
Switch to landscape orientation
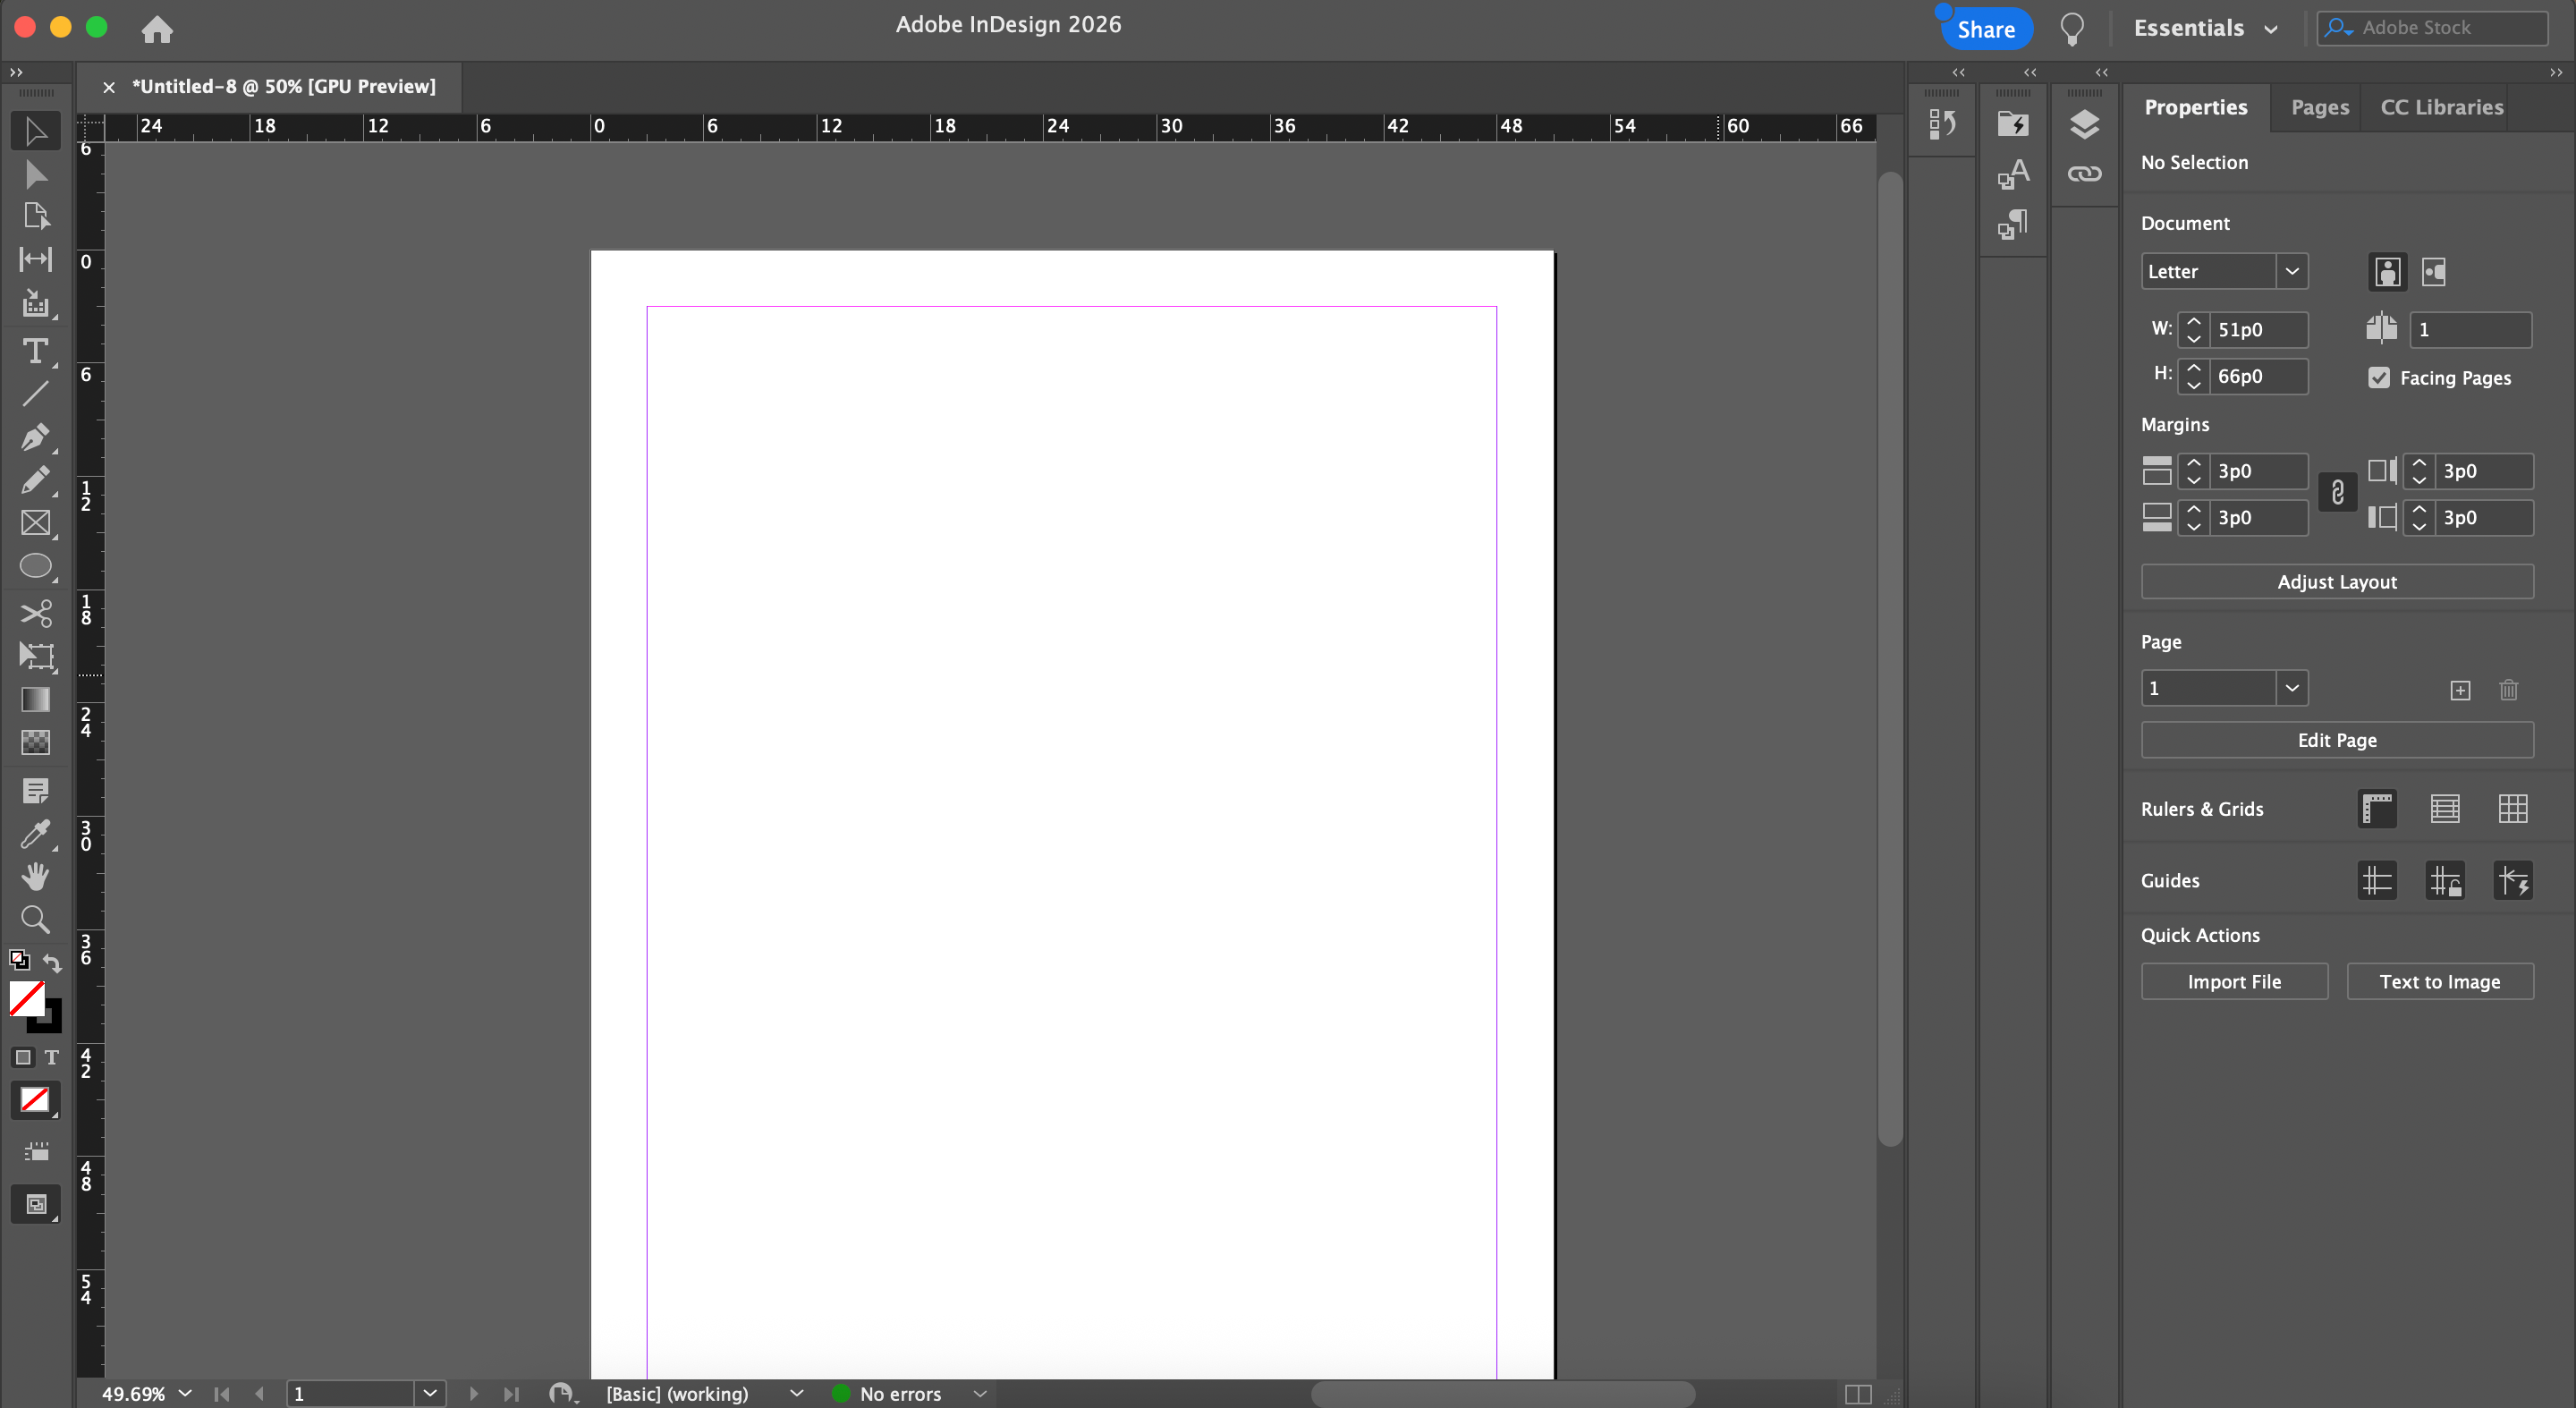coord(2433,272)
